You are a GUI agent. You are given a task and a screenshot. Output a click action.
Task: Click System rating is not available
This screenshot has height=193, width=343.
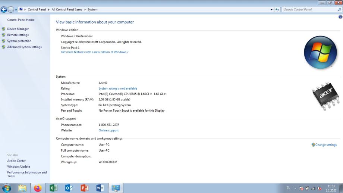118,88
